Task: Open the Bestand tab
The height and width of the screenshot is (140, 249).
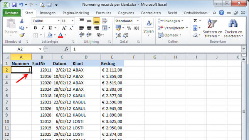Action: (12, 13)
